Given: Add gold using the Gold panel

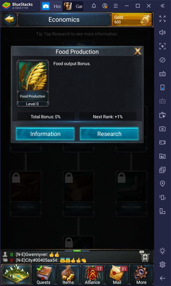Looking at the screenshot, I should coord(131,20).
